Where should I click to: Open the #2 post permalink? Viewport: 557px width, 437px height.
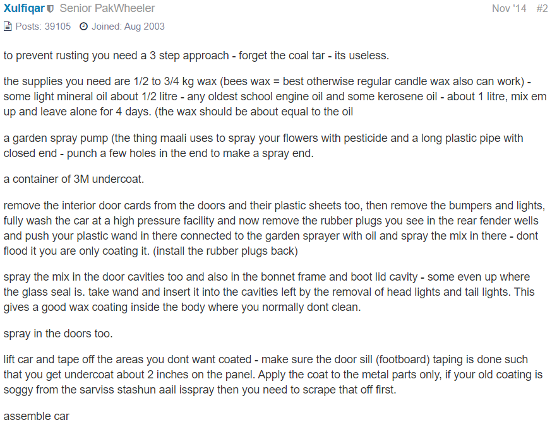tap(542, 8)
